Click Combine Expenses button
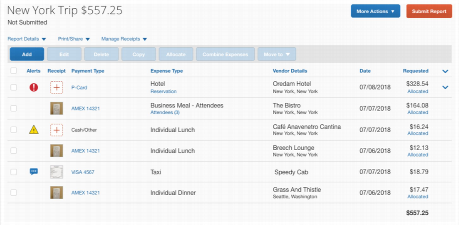This screenshot has height=225, width=459. click(226, 55)
